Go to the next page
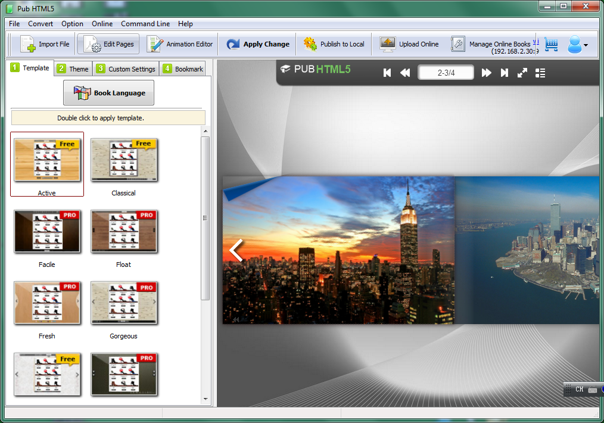Viewport: 604px width, 423px height. 487,73
